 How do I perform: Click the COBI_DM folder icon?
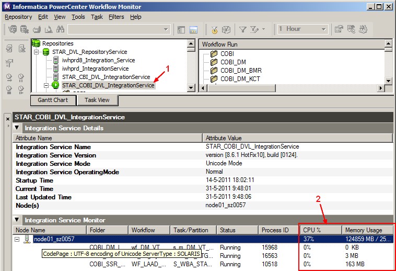coord(213,62)
